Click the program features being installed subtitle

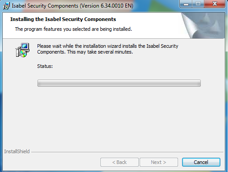coord(74,29)
